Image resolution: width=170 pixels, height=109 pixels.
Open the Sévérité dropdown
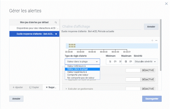coord(146,62)
